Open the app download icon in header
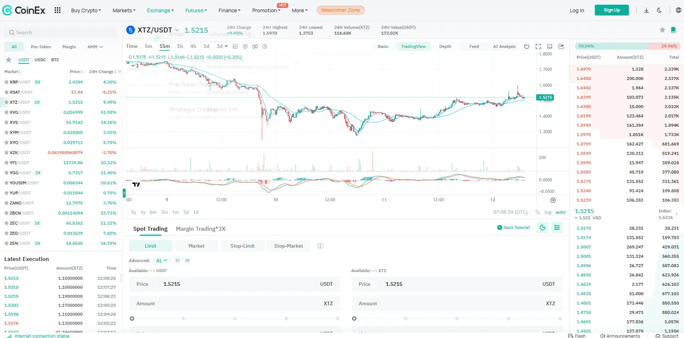The width and height of the screenshot is (684, 338). [x=646, y=10]
